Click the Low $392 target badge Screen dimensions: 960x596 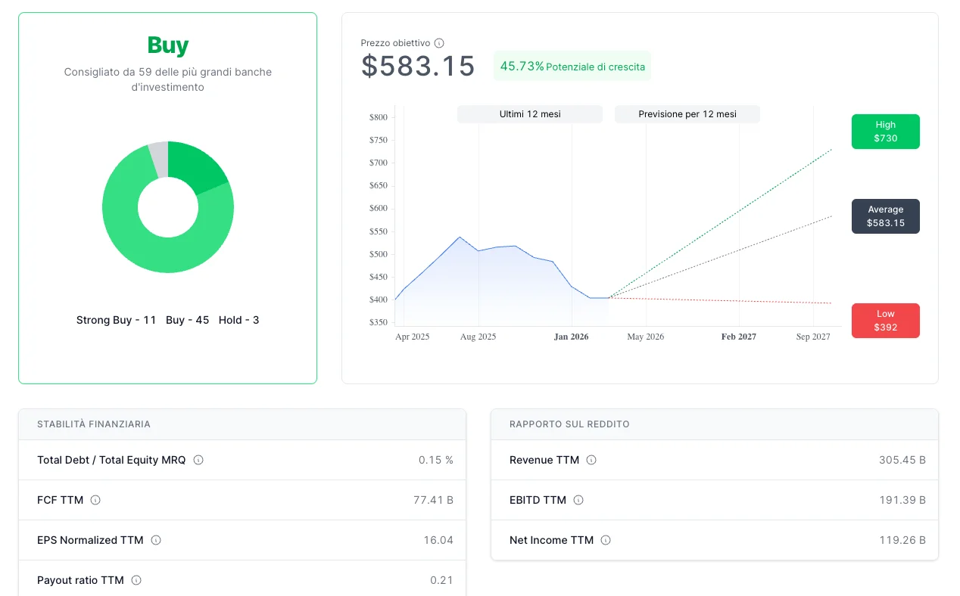tap(885, 321)
